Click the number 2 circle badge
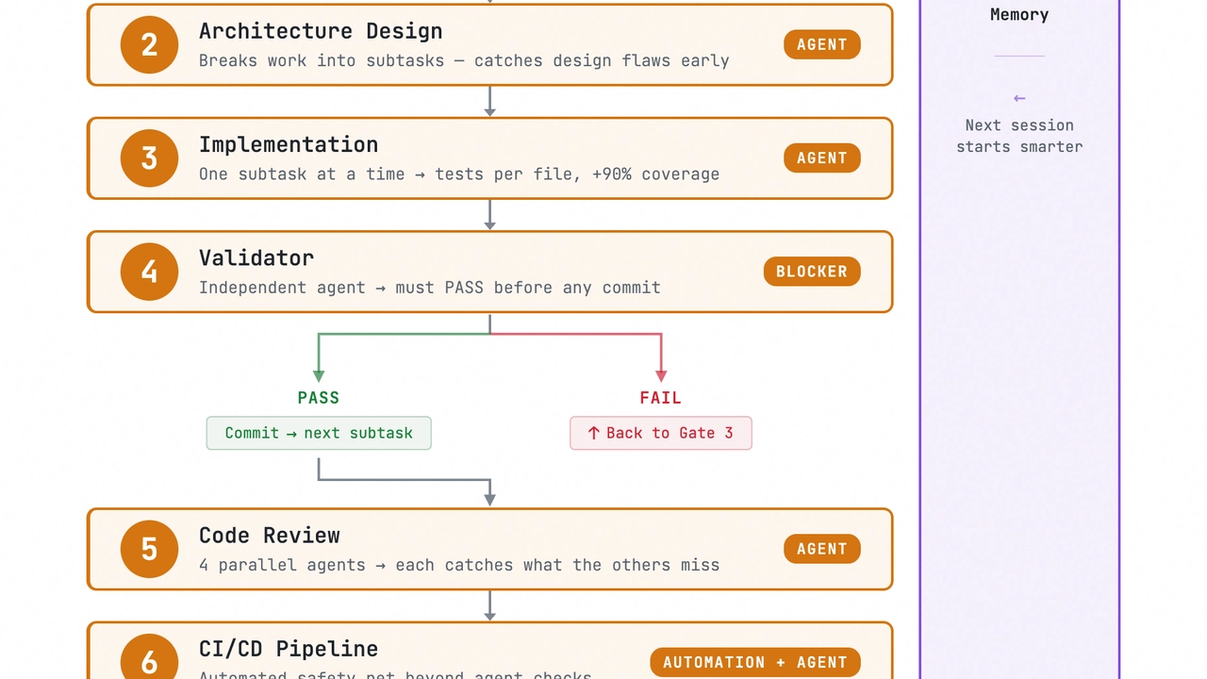This screenshot has width=1207, height=679. pos(149,44)
